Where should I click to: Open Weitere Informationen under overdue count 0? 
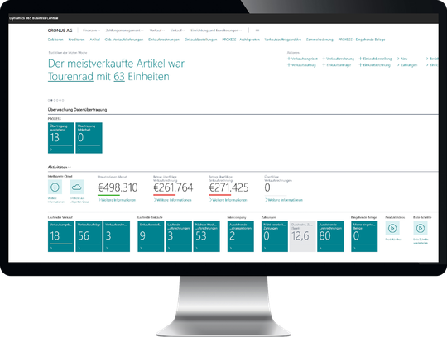point(284,200)
